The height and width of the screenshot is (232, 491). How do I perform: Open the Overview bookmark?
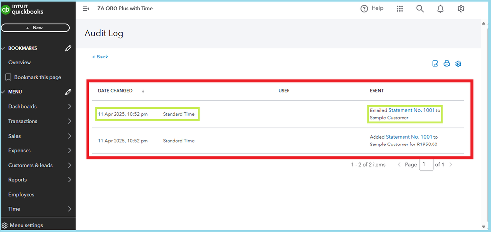pyautogui.click(x=20, y=62)
